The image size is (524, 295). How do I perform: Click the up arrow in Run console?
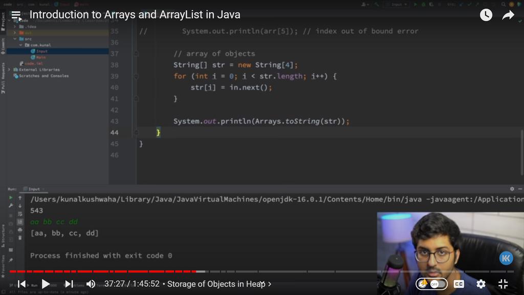point(20,198)
